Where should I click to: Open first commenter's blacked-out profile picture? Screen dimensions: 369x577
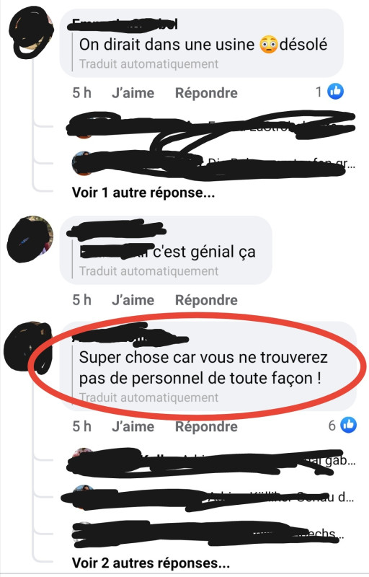tap(32, 32)
